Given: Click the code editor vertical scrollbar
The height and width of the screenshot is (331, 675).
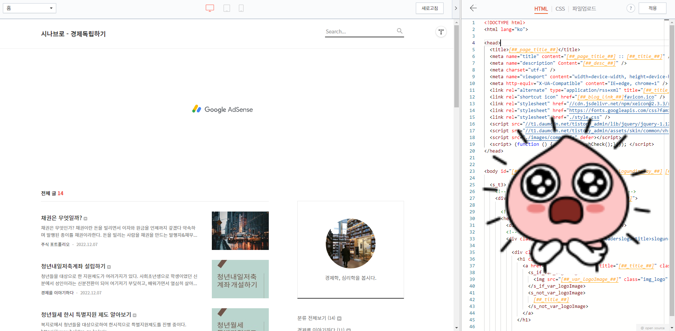Looking at the screenshot, I should pos(672,171).
